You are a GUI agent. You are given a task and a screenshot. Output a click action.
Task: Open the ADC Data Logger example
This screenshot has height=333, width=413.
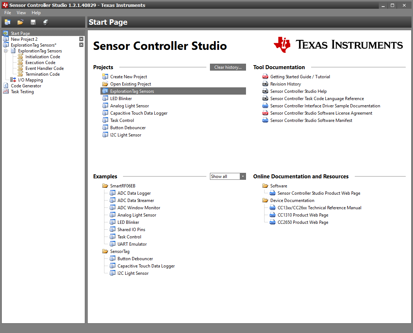tap(134, 193)
